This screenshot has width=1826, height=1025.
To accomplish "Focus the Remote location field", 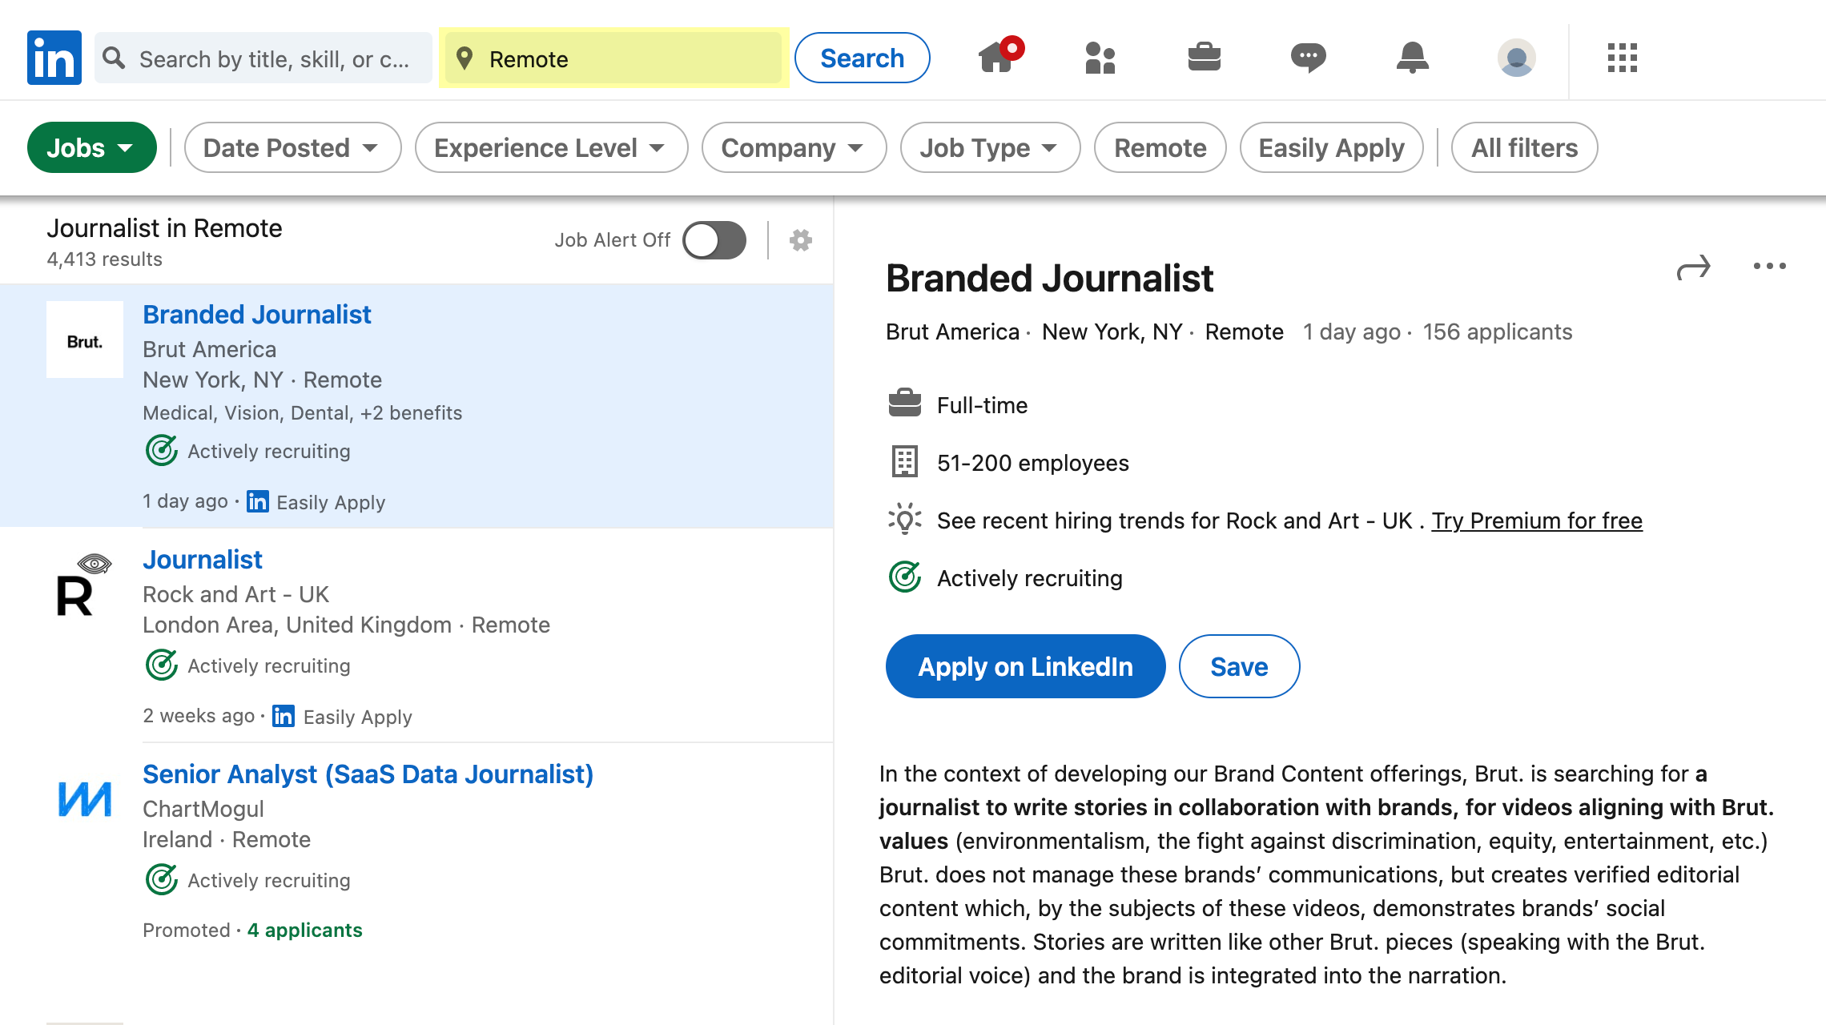I will pos(613,58).
